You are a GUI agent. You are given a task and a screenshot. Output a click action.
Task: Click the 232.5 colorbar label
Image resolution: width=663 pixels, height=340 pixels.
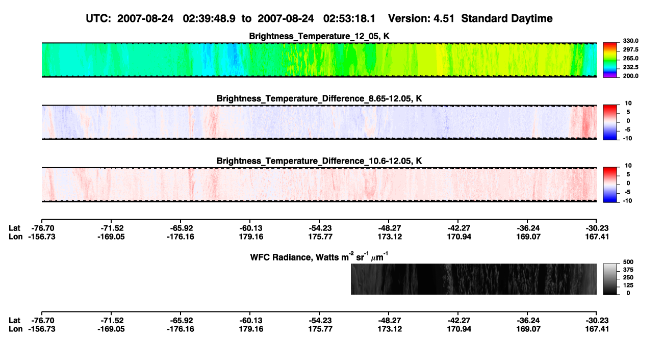pos(630,67)
